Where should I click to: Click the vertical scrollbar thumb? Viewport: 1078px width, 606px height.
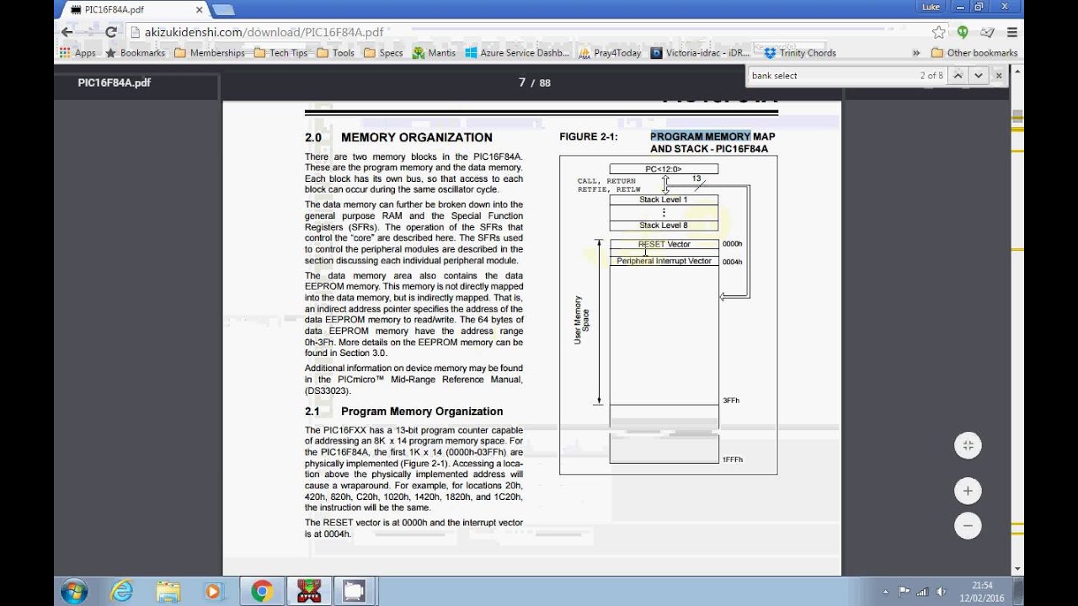coord(1017,116)
